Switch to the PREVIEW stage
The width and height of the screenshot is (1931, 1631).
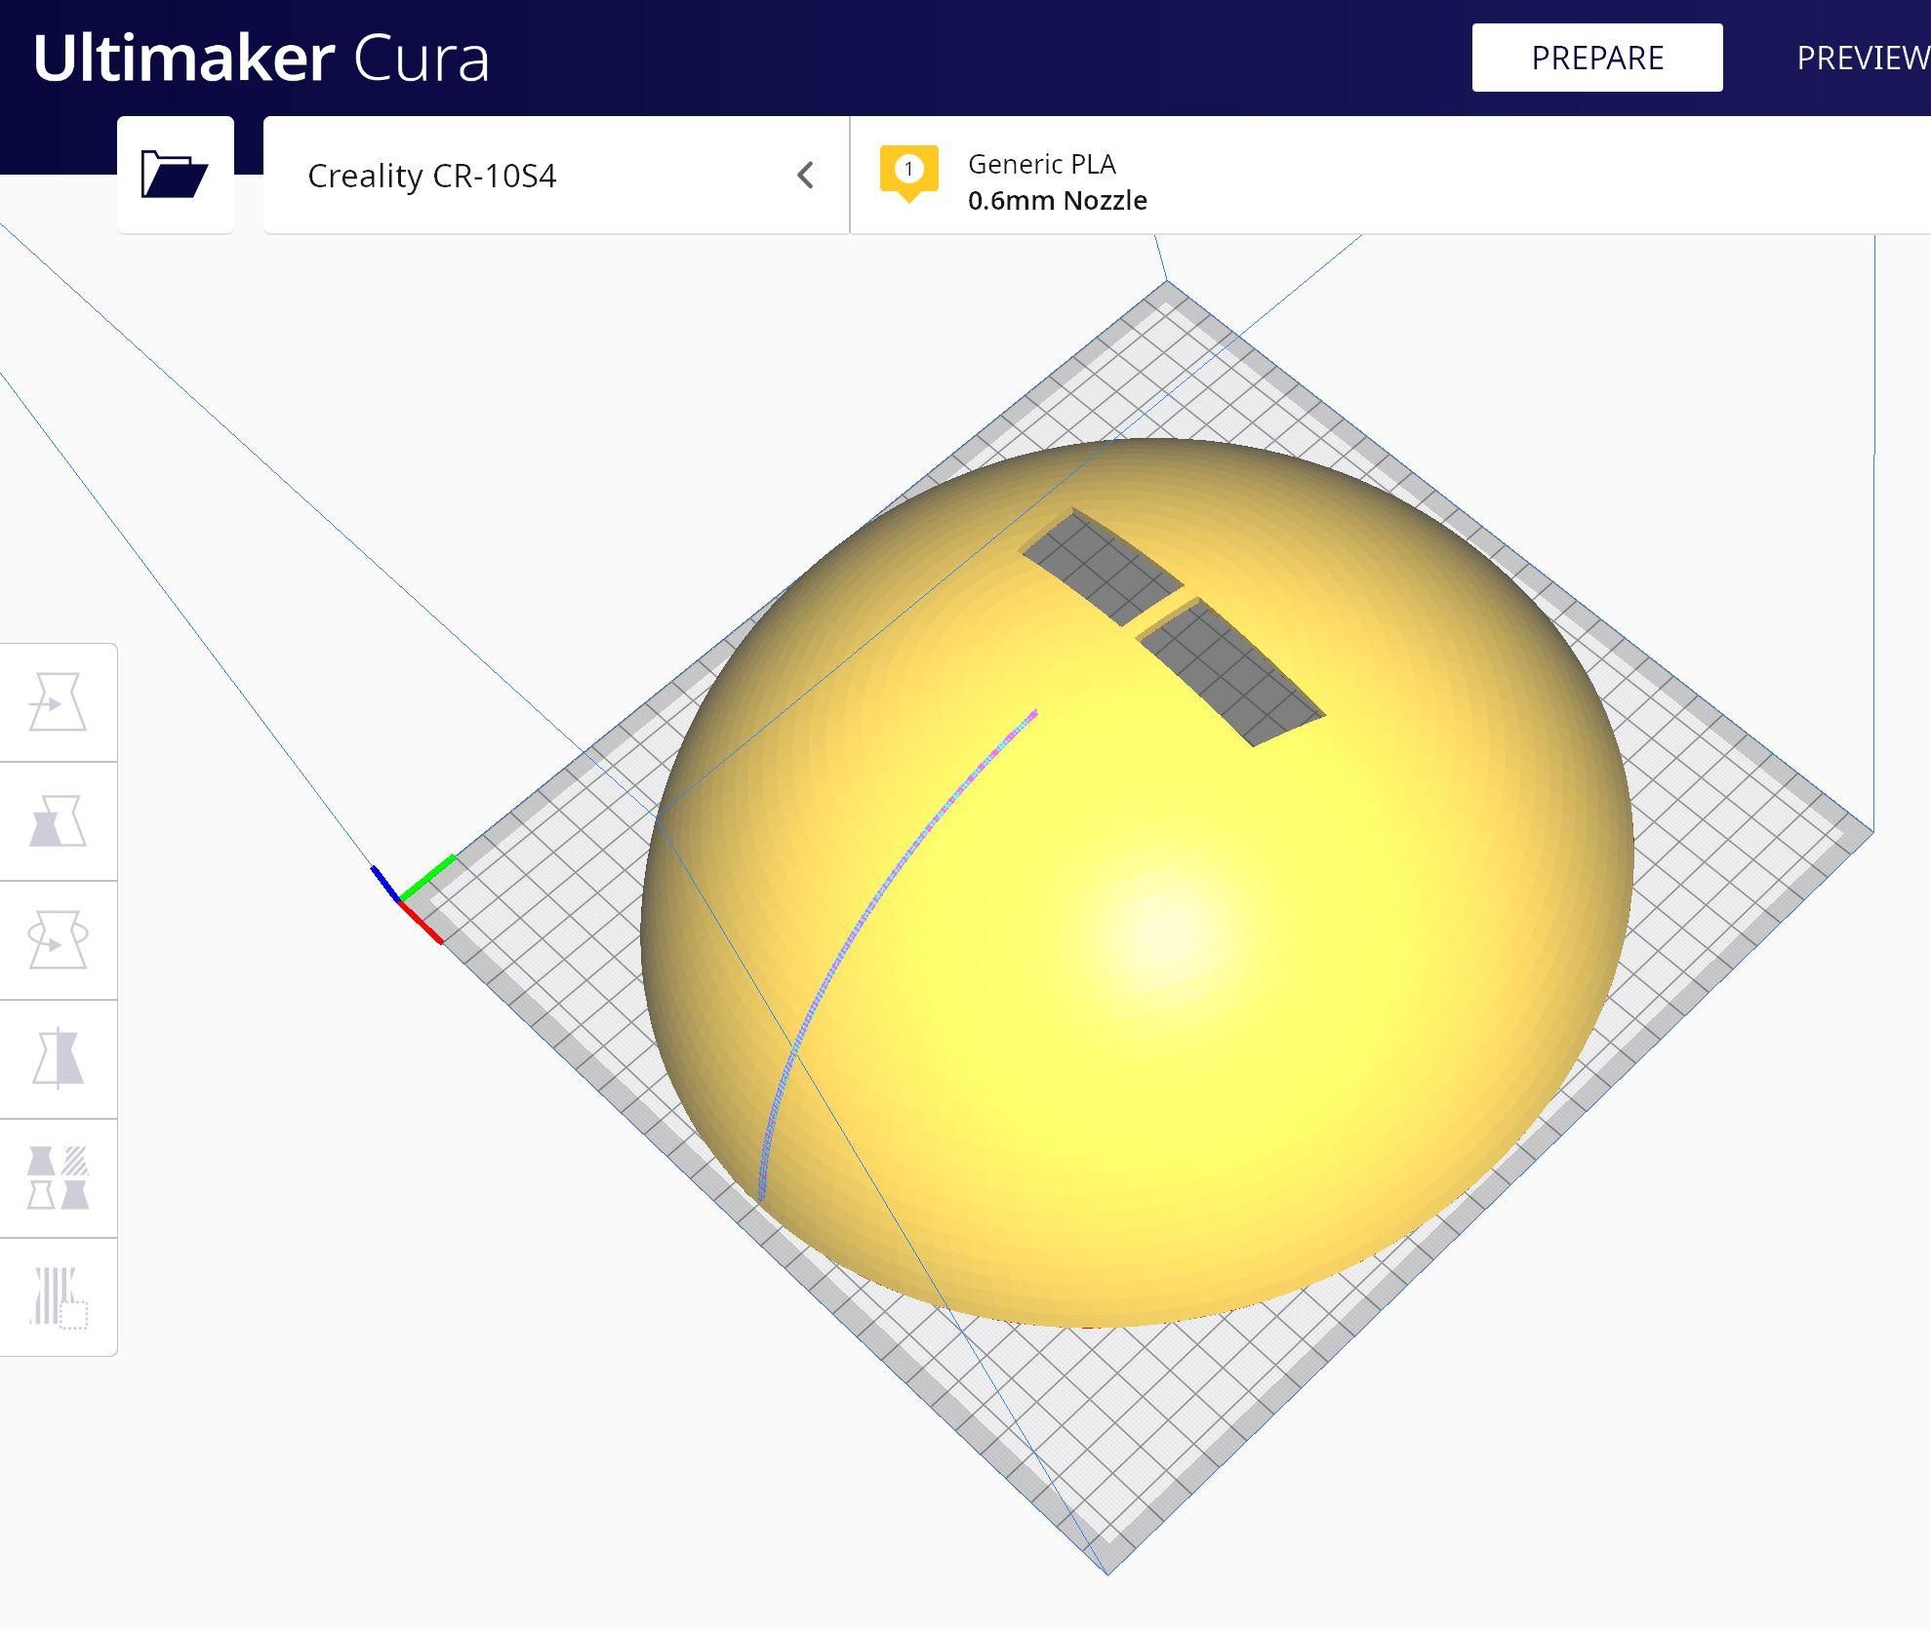coord(1862,58)
